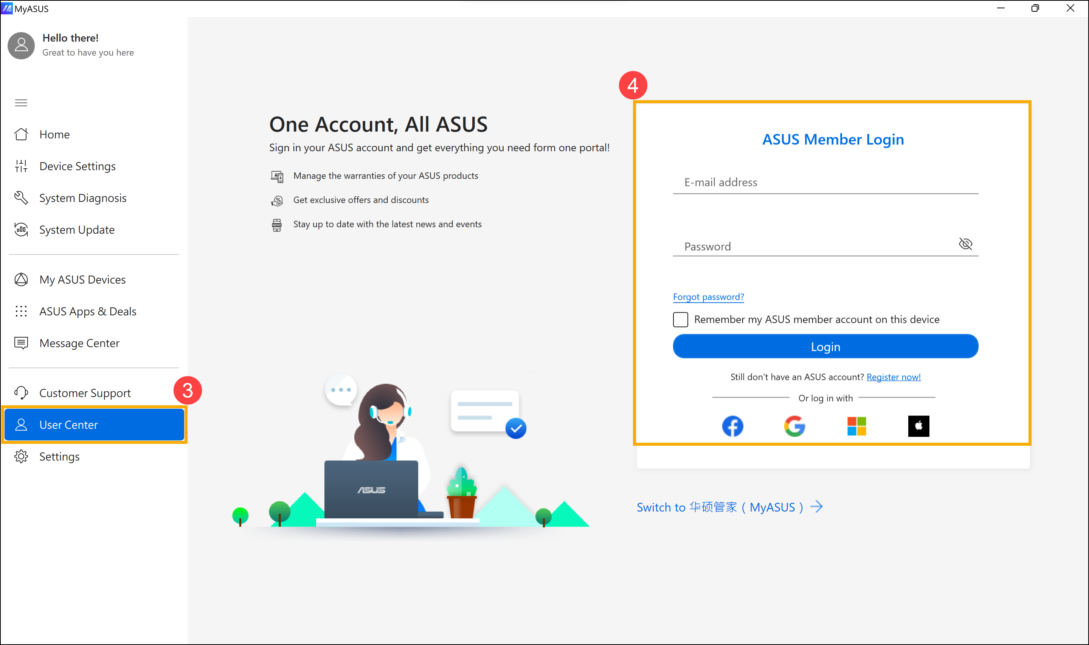Click the Hello there! greeting text
The image size is (1089, 645).
pos(70,38)
